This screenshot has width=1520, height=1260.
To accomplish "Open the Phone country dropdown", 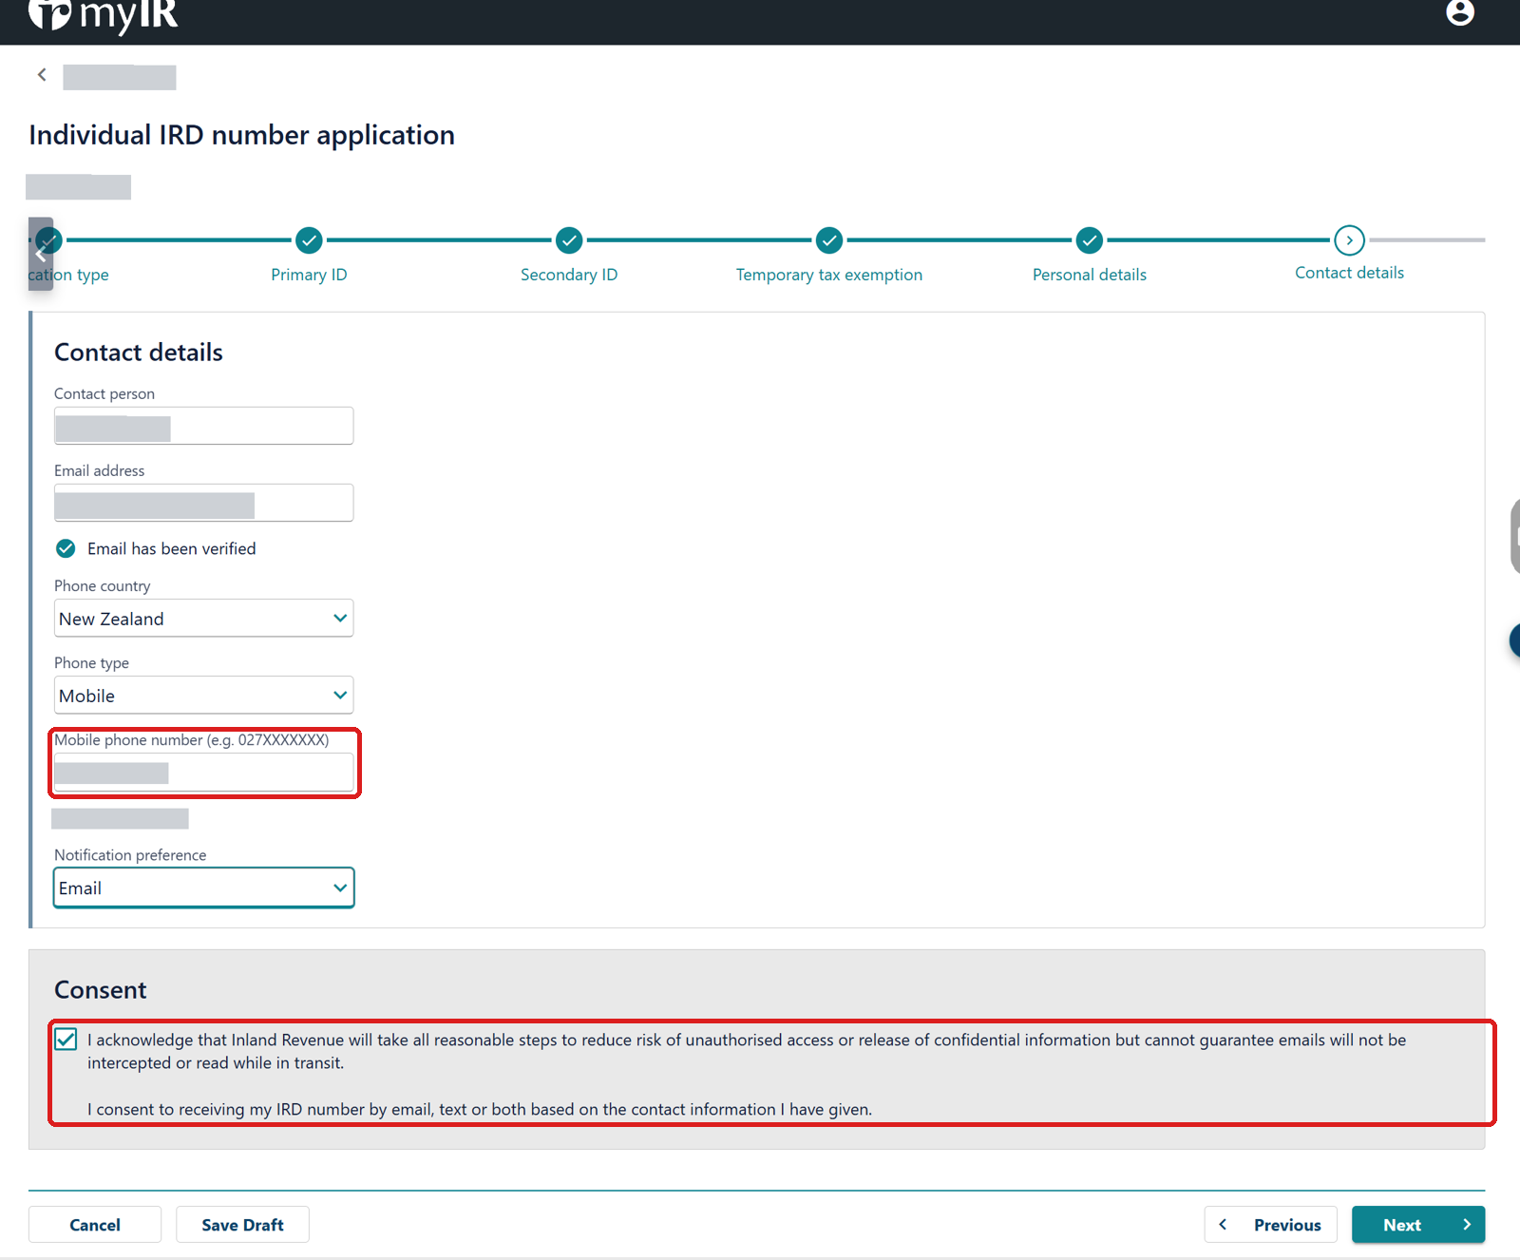I will 203,618.
